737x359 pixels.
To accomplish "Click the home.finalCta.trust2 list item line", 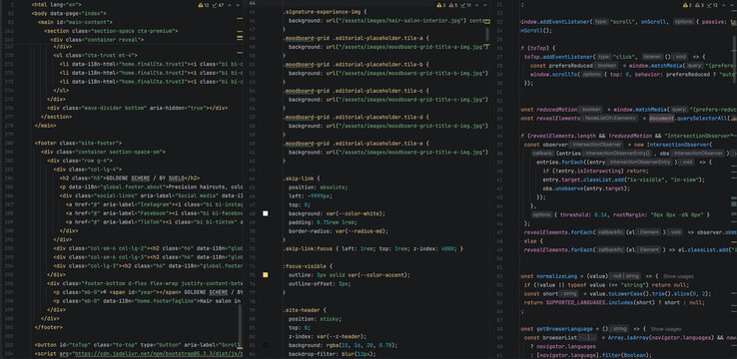I will click(151, 73).
